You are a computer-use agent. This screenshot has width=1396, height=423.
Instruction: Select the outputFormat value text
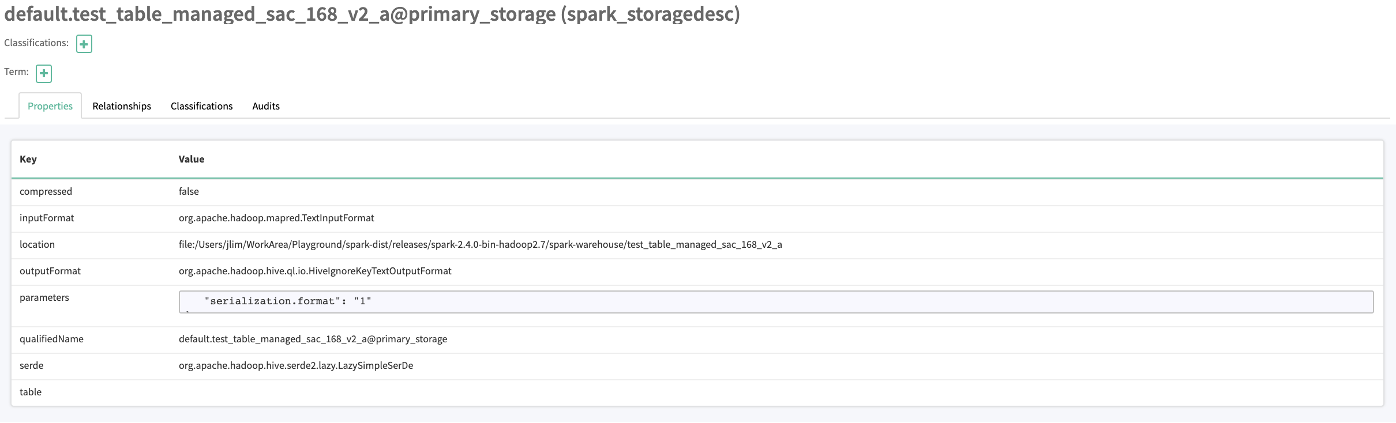pyautogui.click(x=314, y=271)
